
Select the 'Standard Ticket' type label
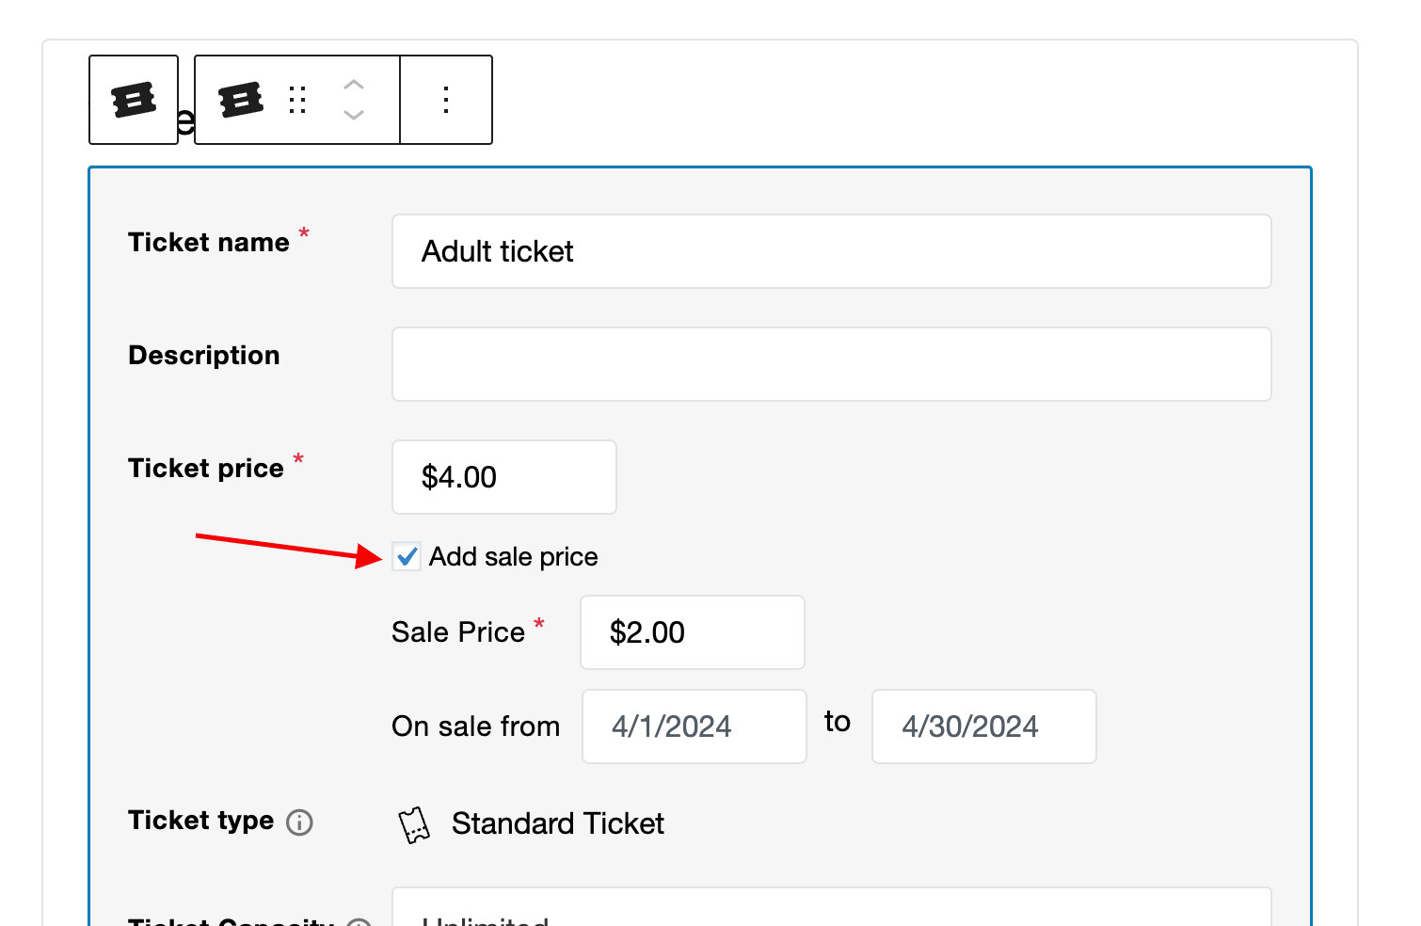pyautogui.click(x=558, y=823)
